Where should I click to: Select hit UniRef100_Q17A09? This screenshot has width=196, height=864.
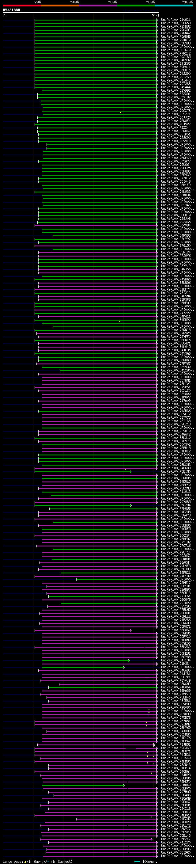point(175,401)
